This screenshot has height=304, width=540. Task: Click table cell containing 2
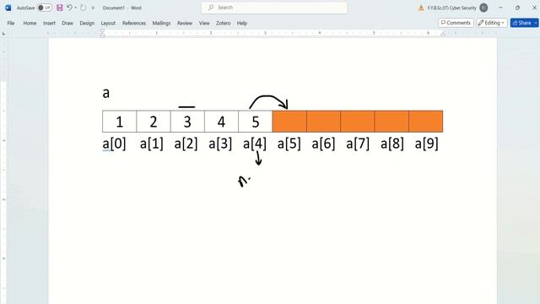(154, 122)
